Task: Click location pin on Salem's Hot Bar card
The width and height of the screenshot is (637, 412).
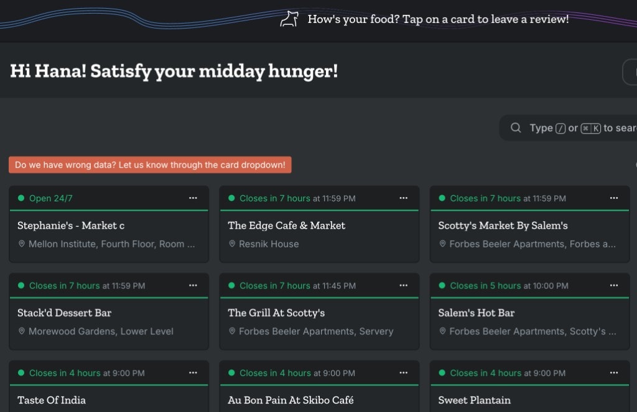Action: coord(442,331)
